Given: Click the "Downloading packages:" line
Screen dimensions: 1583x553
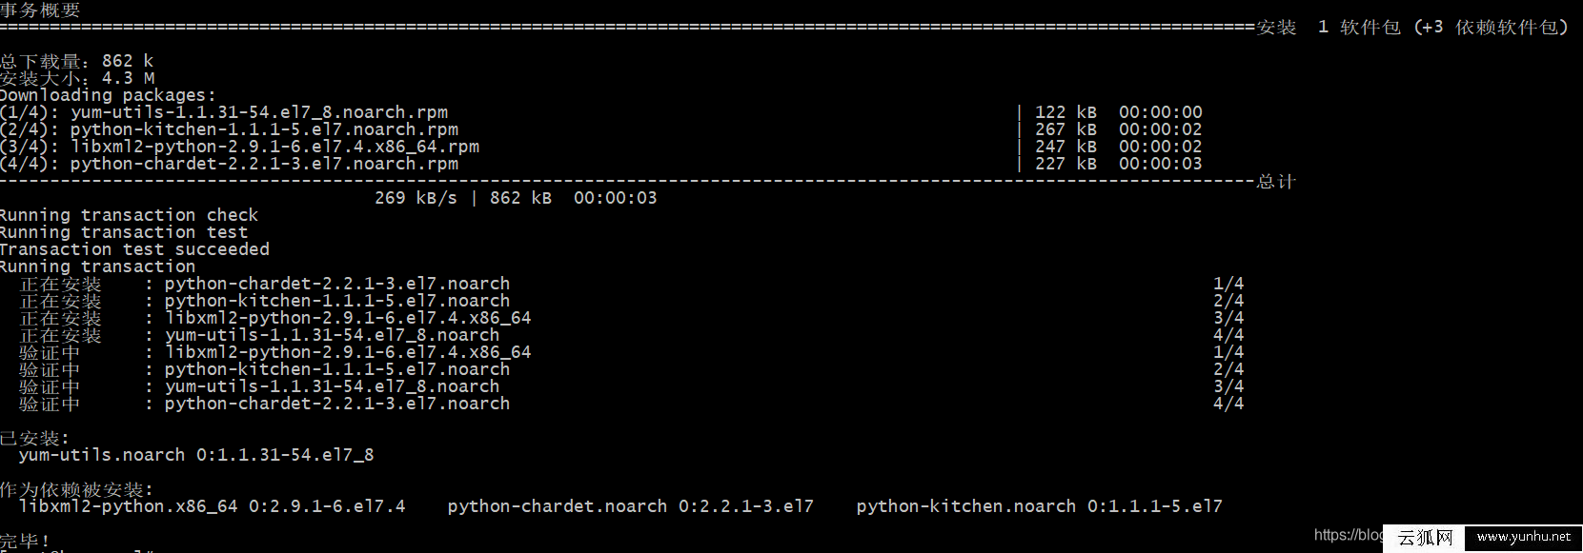Looking at the screenshot, I should click(108, 96).
